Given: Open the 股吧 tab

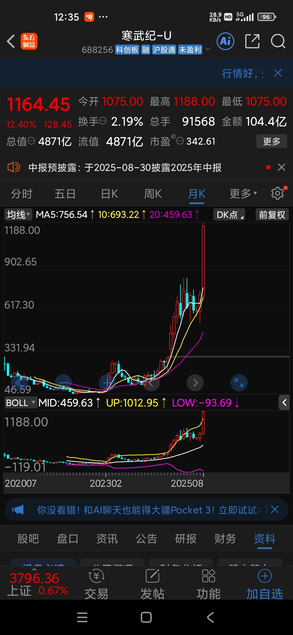Looking at the screenshot, I should point(28,539).
